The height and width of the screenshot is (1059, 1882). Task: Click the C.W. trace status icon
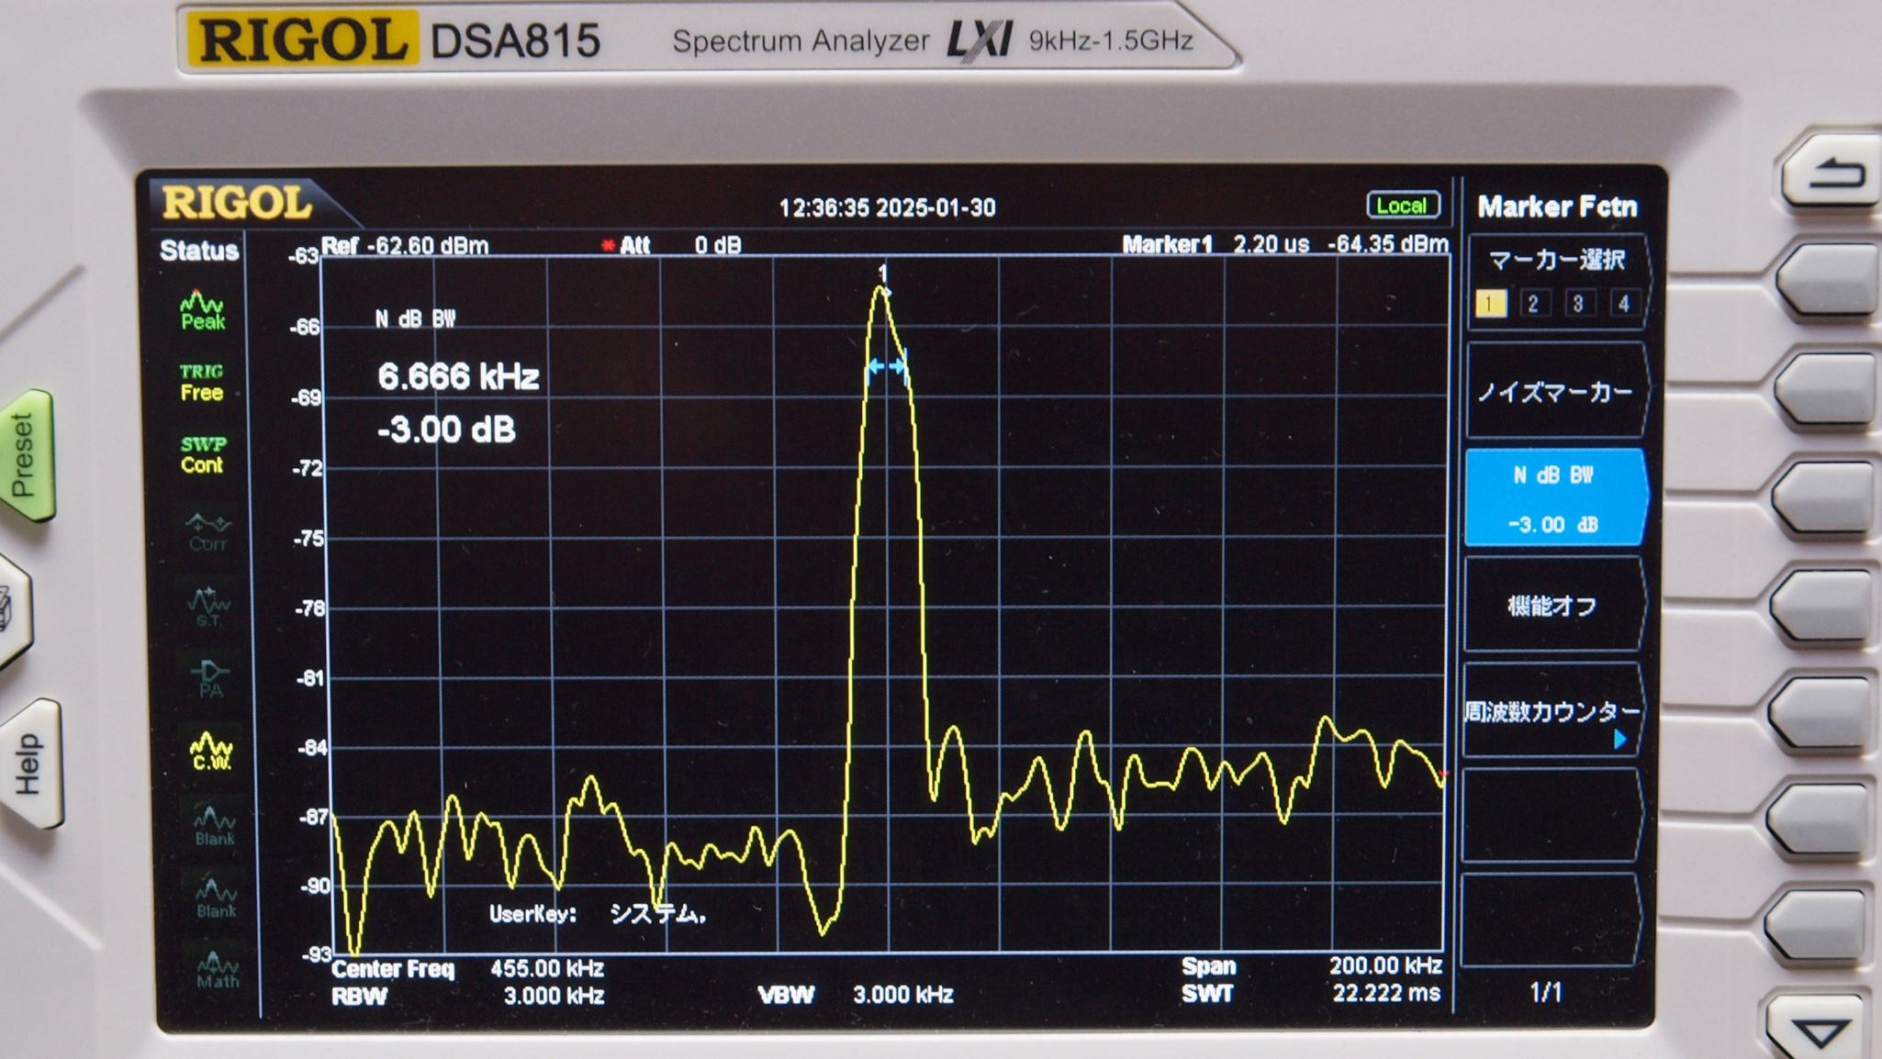point(211,752)
